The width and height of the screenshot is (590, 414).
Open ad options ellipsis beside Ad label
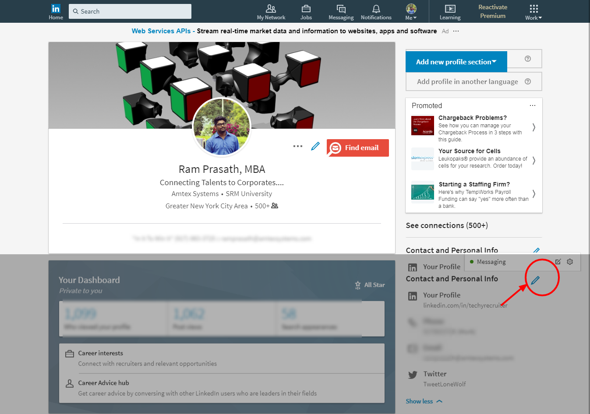pyautogui.click(x=456, y=31)
